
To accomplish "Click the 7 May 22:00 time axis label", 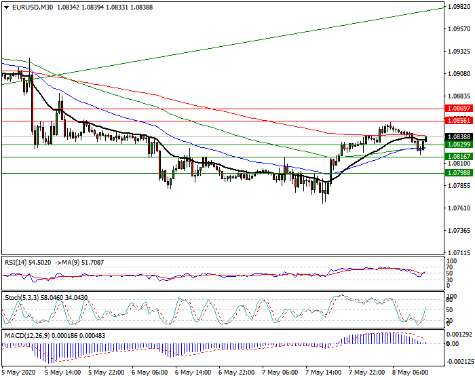I will pyautogui.click(x=367, y=373).
